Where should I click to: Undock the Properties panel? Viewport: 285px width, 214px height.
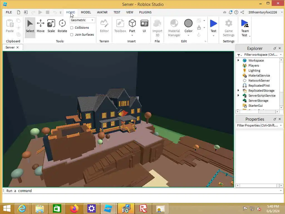click(275, 119)
